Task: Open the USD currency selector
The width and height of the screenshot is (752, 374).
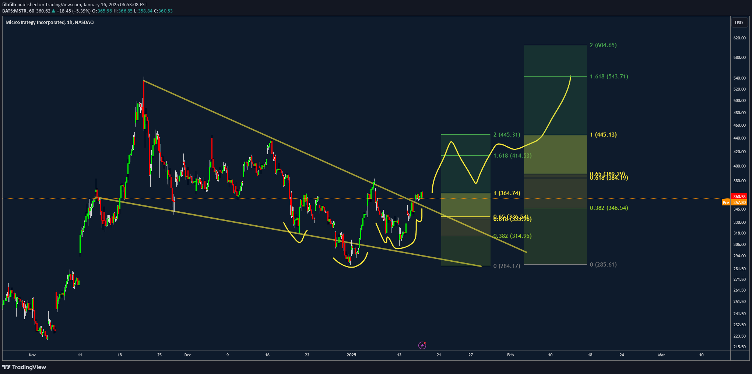Action: pos(739,22)
